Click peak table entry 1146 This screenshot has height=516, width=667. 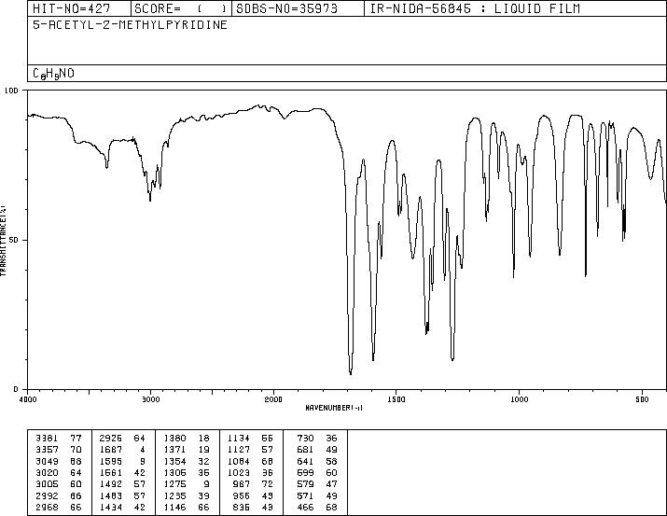click(174, 507)
